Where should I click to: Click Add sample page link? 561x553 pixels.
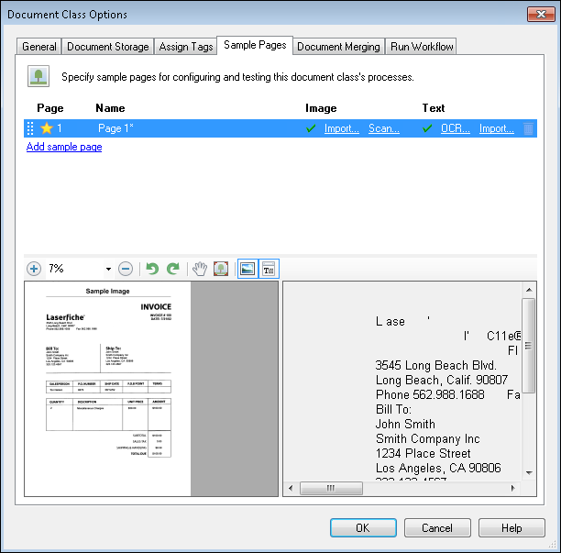click(64, 147)
